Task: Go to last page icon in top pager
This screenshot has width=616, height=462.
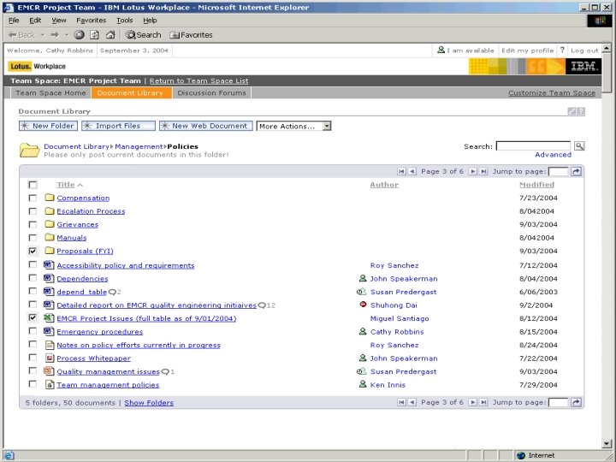Action: coord(483,171)
